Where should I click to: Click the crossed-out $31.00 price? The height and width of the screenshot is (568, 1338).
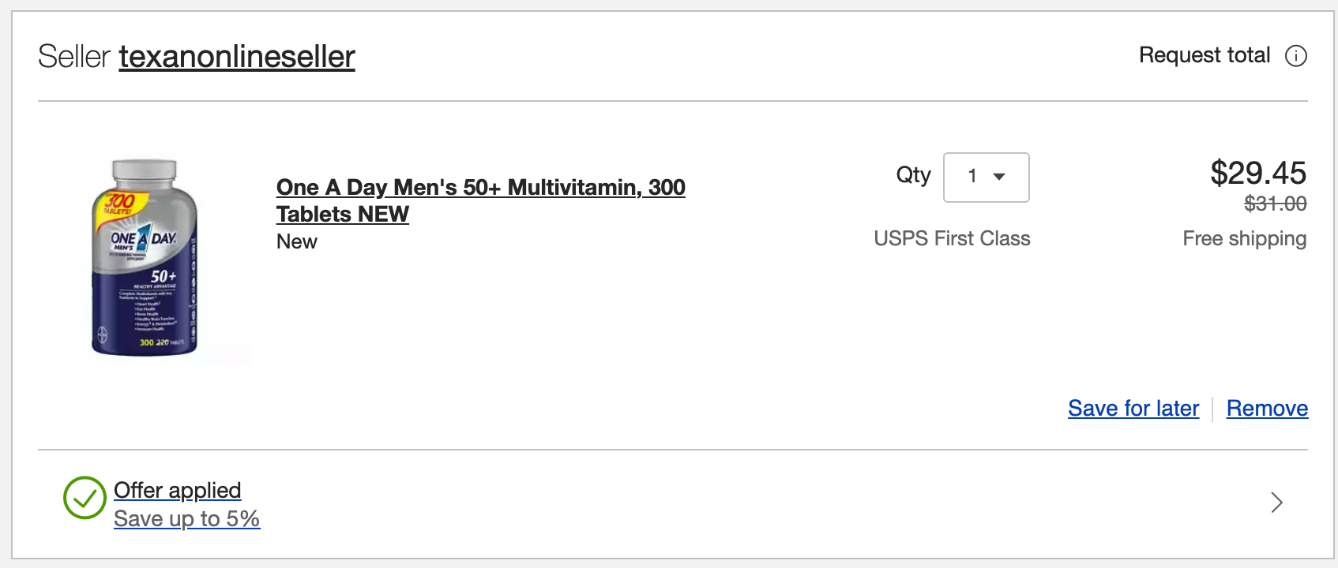(1275, 204)
